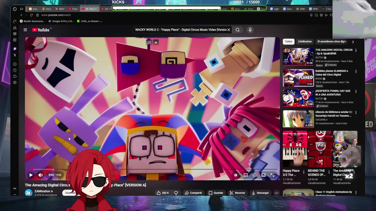This screenshot has height=211, width=376.
Task: Open LIVEL_zn Stream bookmark
Action: (x=90, y=21)
